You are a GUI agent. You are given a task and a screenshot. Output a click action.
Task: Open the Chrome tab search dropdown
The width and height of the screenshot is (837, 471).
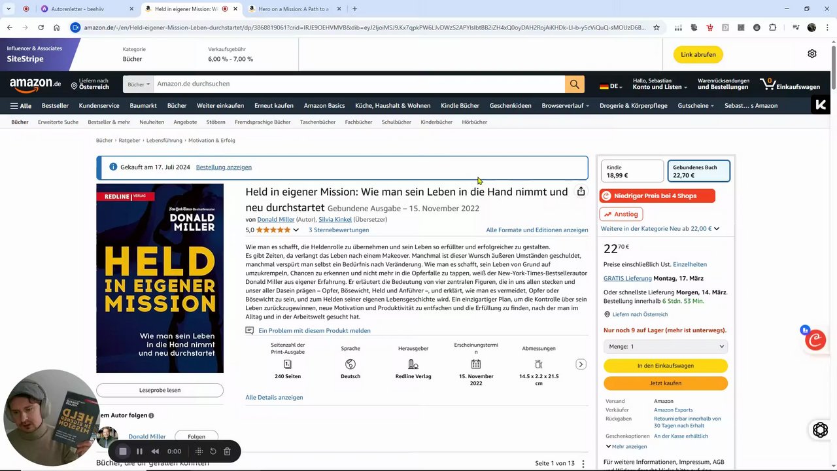pos(9,9)
